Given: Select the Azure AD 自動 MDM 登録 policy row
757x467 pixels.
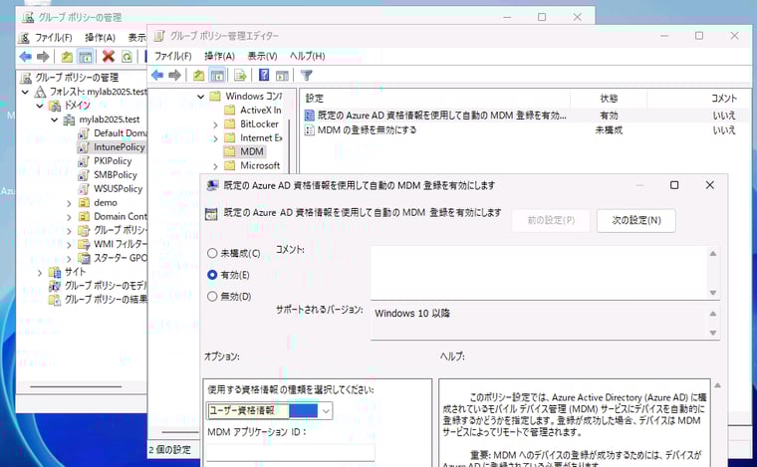Looking at the screenshot, I should tap(526, 116).
